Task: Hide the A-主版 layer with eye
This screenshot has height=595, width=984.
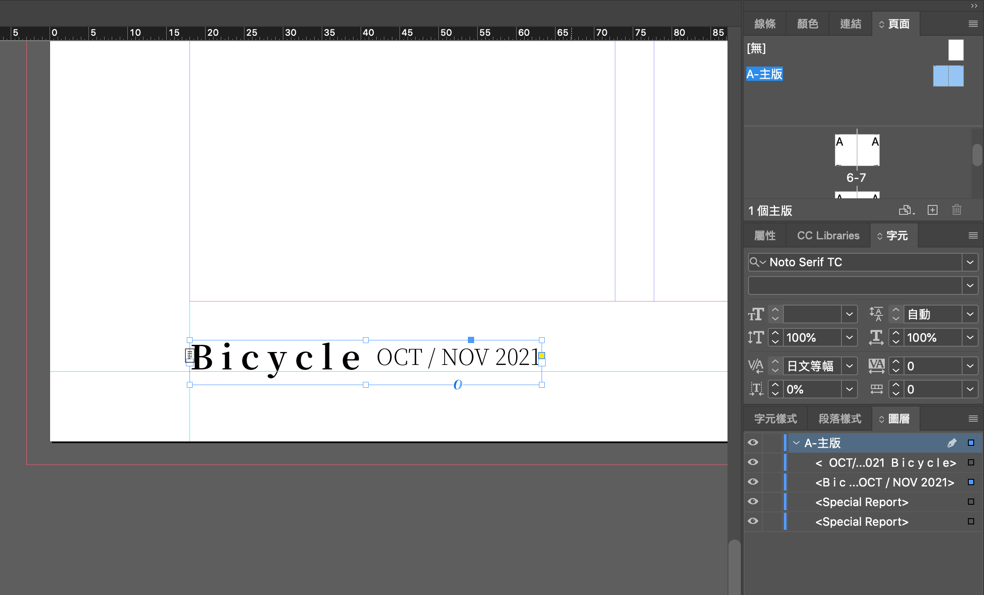Action: [x=753, y=443]
